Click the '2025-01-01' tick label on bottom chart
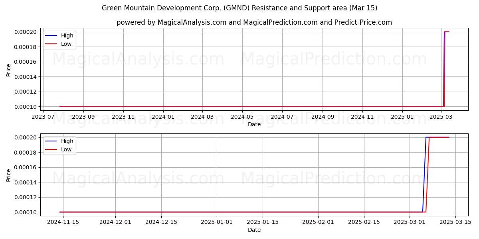Viewport: 479px width, 239px height. point(217,223)
